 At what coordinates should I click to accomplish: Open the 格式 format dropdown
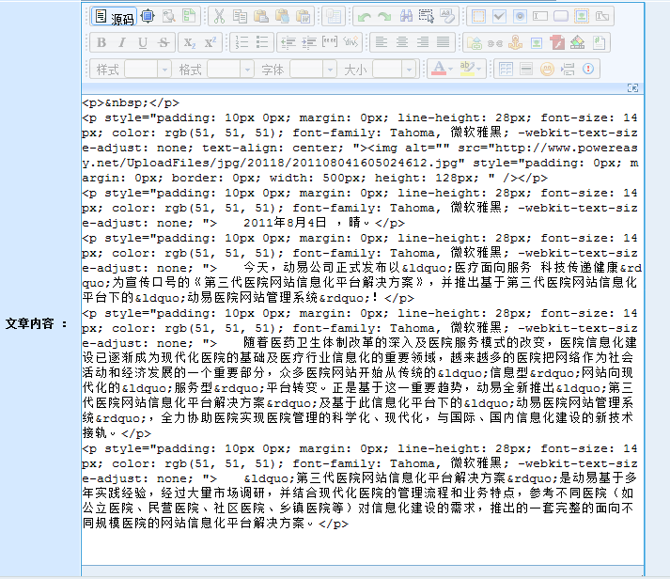[x=230, y=70]
